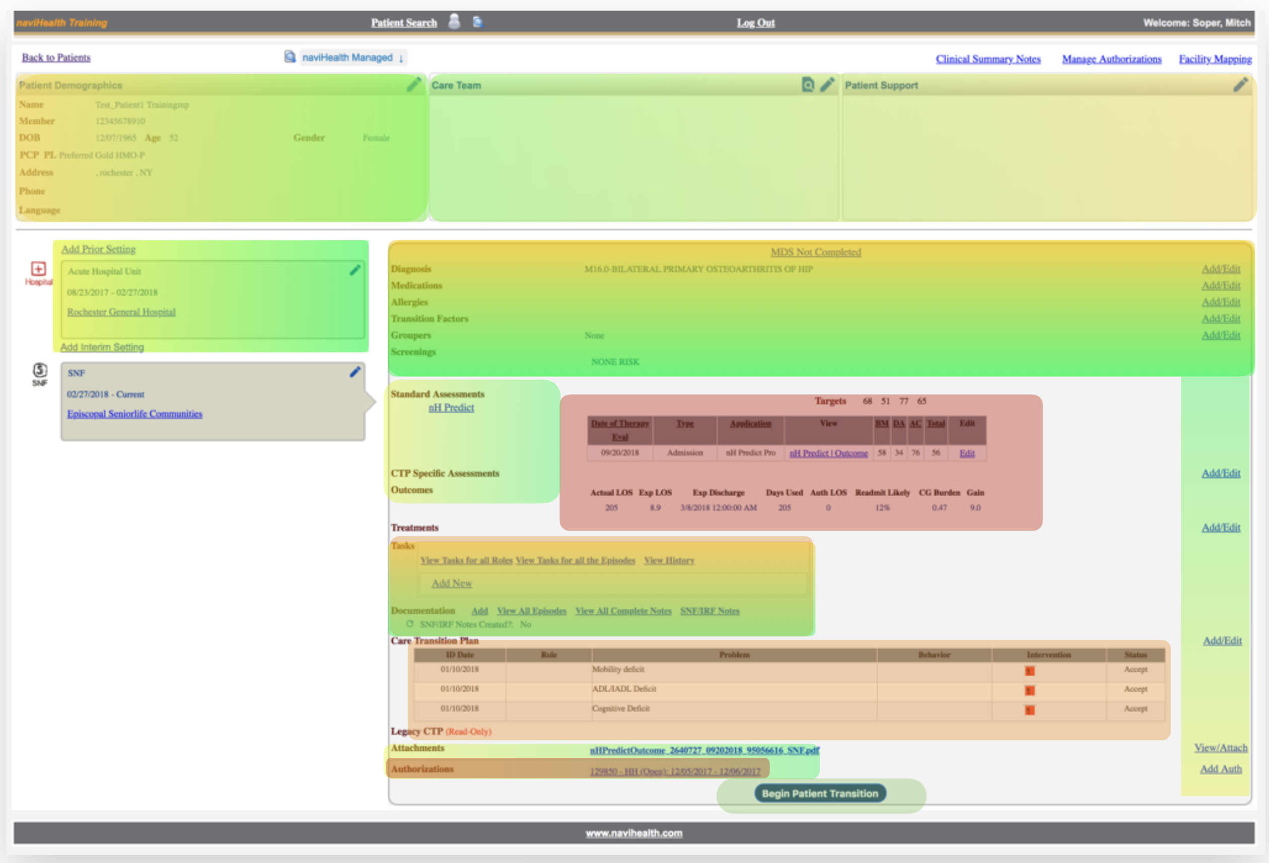Open View All Episodes
Screen dimensions: 1269x863
531,611
